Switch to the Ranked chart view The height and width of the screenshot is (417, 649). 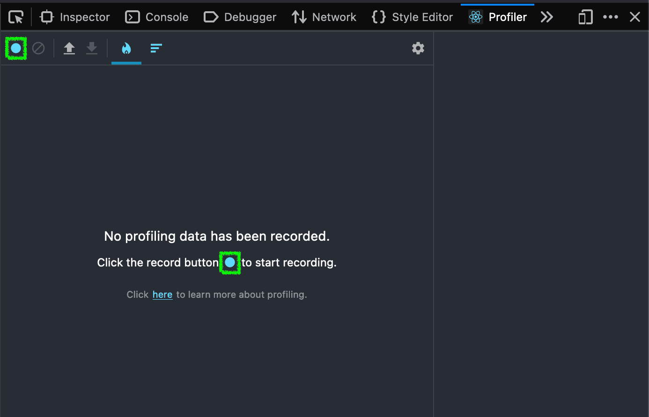(x=156, y=48)
